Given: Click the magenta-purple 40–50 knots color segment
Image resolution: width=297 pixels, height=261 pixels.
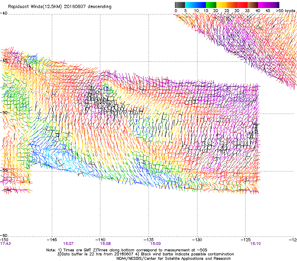Looking at the screenshot, I should [x=269, y=5].
